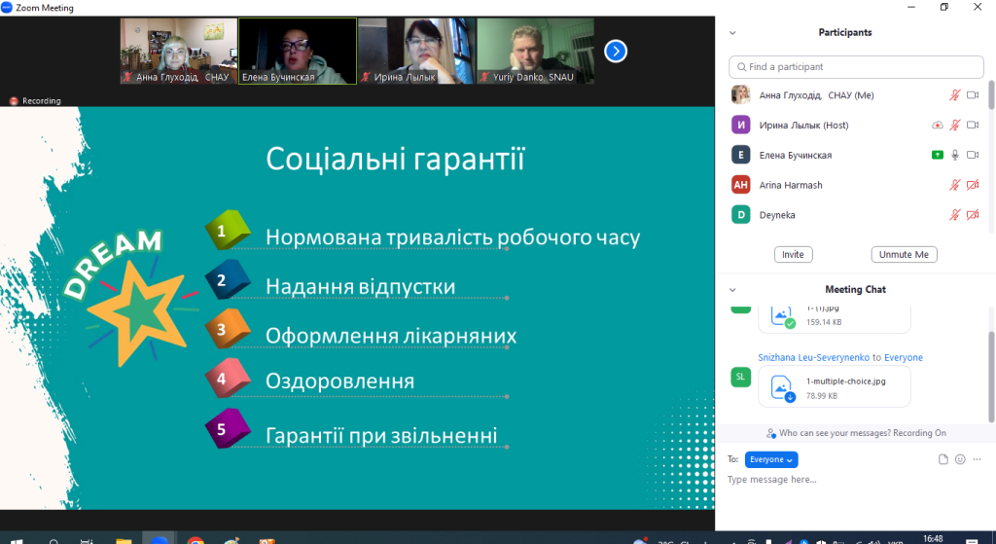This screenshot has width=996, height=544.
Task: Collapse the Meeting Chat panel chevron
Action: (x=732, y=289)
